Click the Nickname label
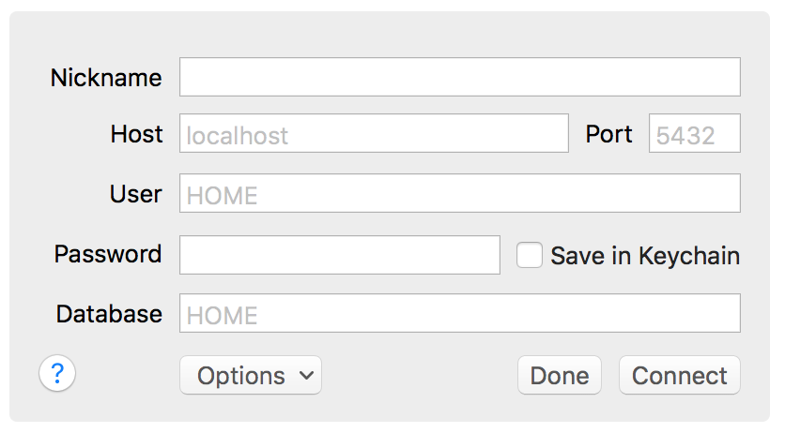785x433 pixels. point(106,78)
